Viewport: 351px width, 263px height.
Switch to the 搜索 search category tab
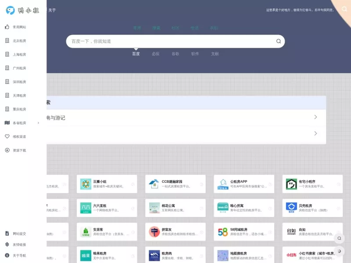[156, 28]
